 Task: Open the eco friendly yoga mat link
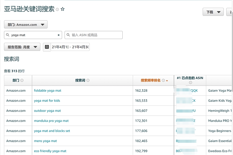click(50, 151)
